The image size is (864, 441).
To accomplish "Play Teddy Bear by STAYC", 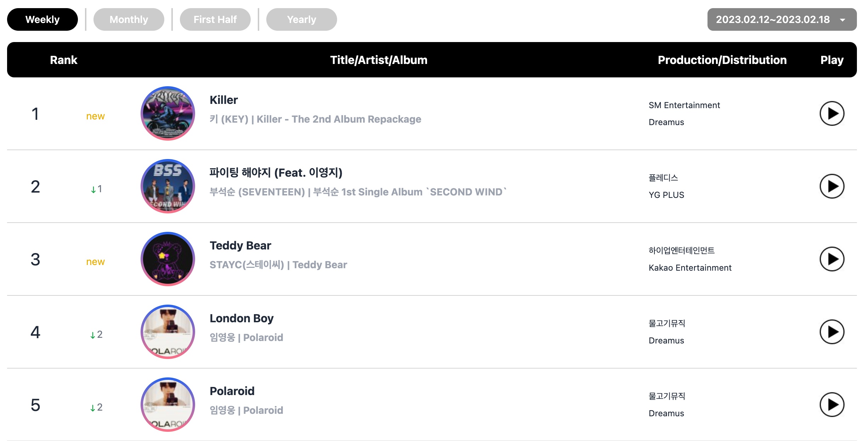I will [832, 259].
